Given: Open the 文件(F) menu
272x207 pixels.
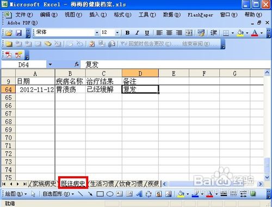Looking at the screenshot, I should [24, 15].
